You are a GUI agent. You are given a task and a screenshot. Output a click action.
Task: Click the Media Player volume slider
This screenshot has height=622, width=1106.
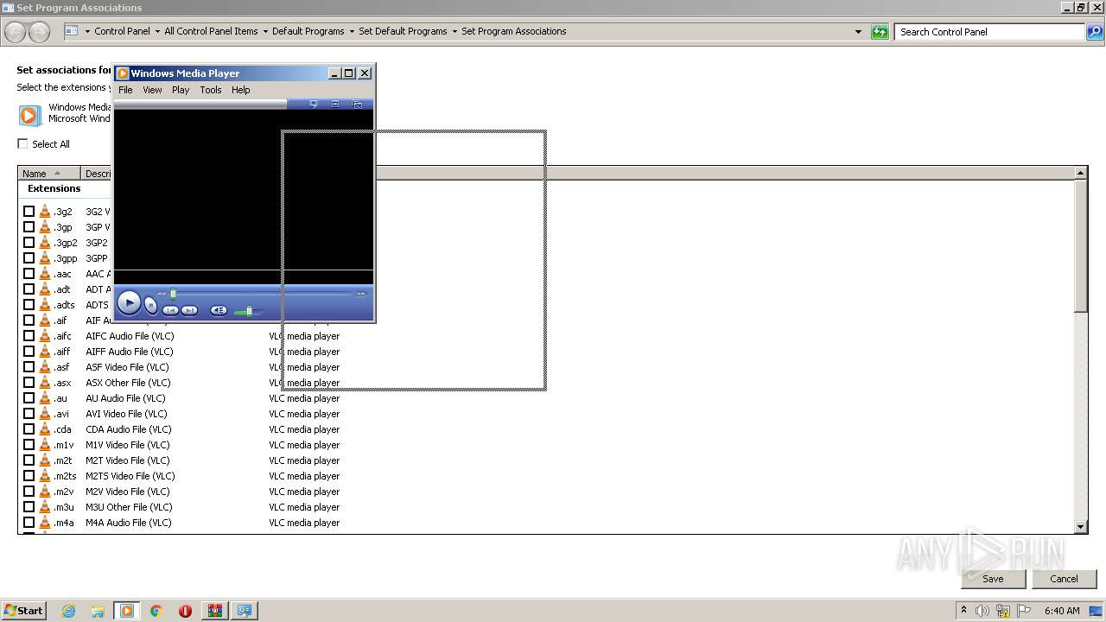(x=249, y=311)
